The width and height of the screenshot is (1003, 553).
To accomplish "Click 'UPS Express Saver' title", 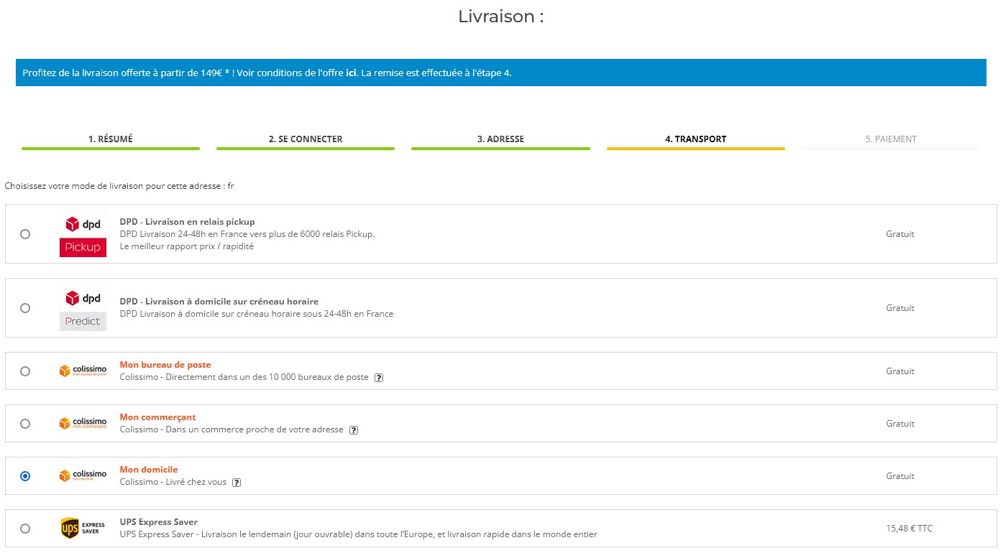I will click(159, 522).
